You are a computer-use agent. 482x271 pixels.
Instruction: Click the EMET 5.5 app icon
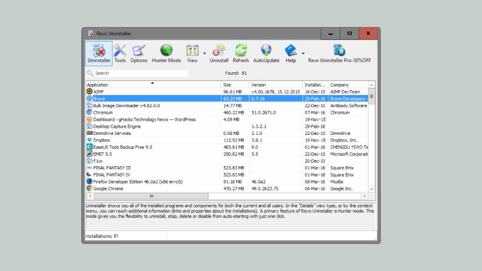tap(89, 154)
